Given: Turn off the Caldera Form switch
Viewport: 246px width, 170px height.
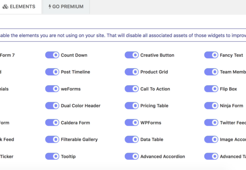Looking at the screenshot, I should coord(52,122).
